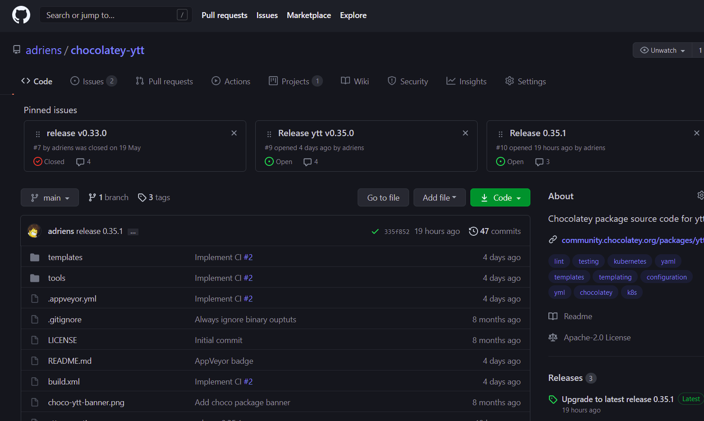
Task: Open the Add file dropdown
Action: (439, 197)
